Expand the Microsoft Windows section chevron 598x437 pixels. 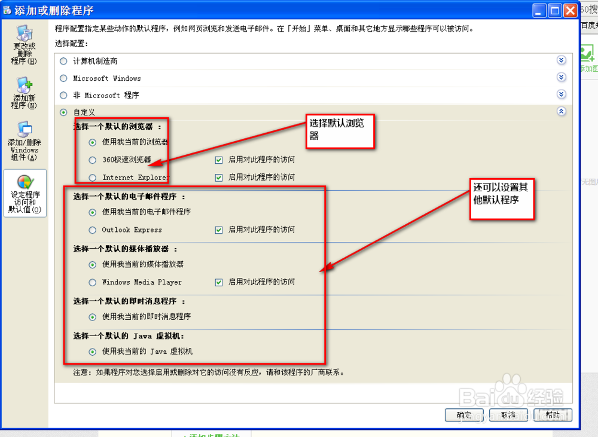pyautogui.click(x=561, y=77)
